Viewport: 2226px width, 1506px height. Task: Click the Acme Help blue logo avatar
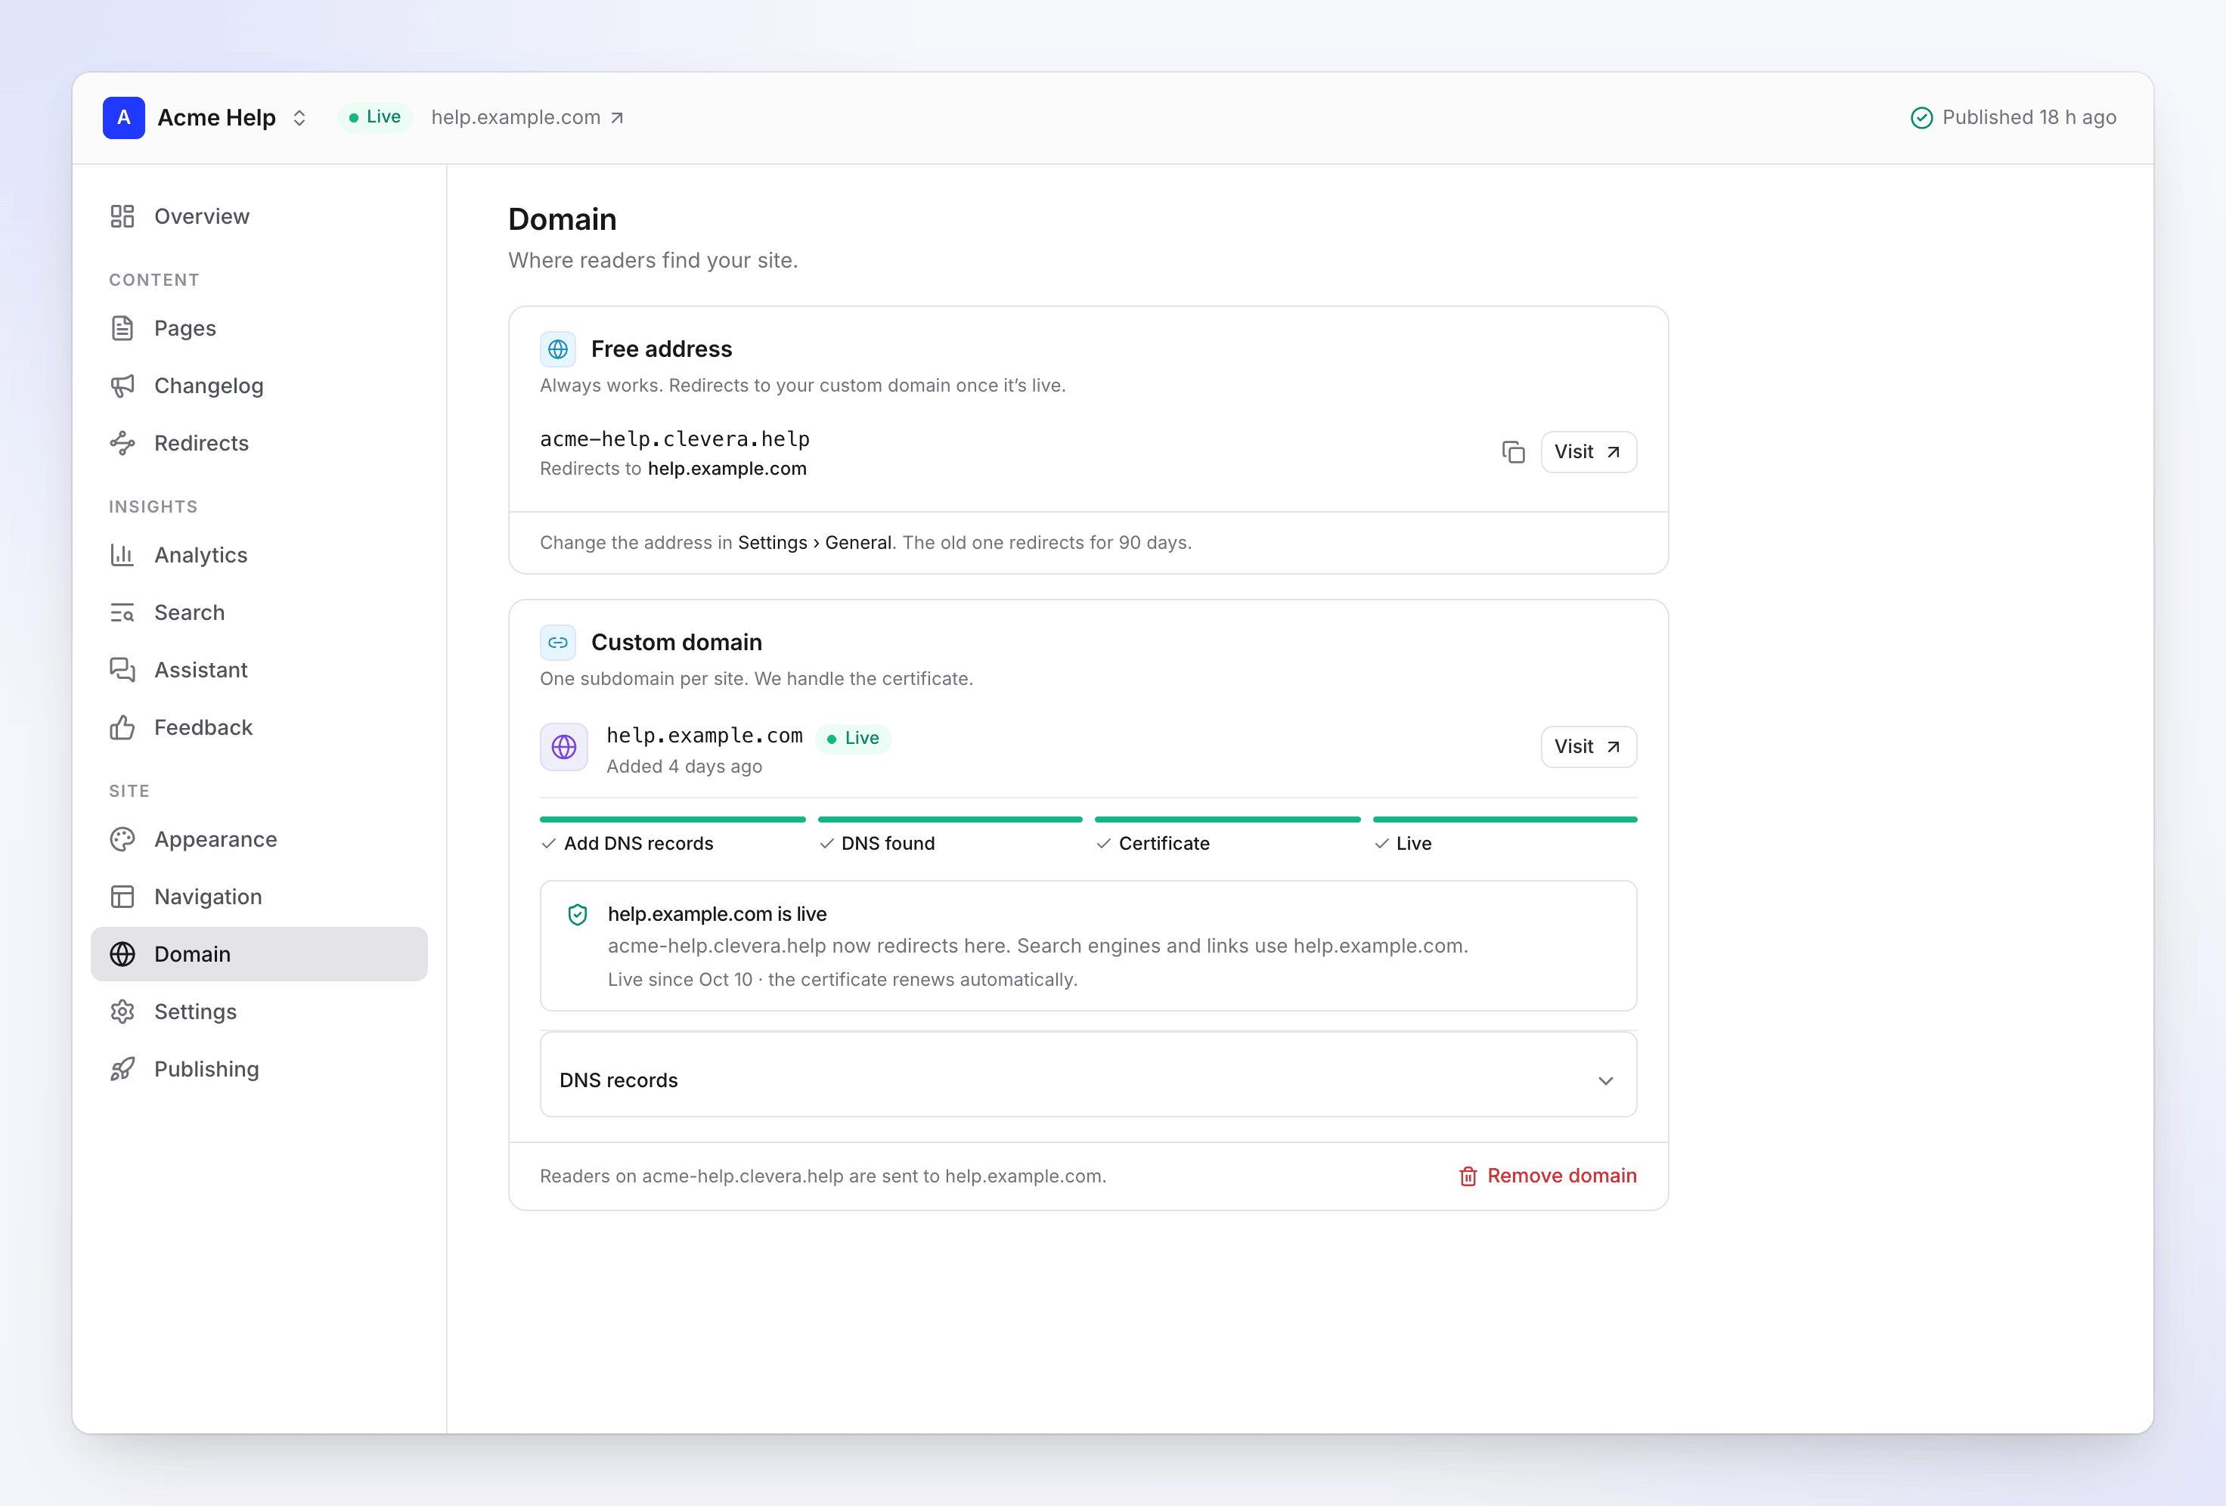[x=123, y=118]
